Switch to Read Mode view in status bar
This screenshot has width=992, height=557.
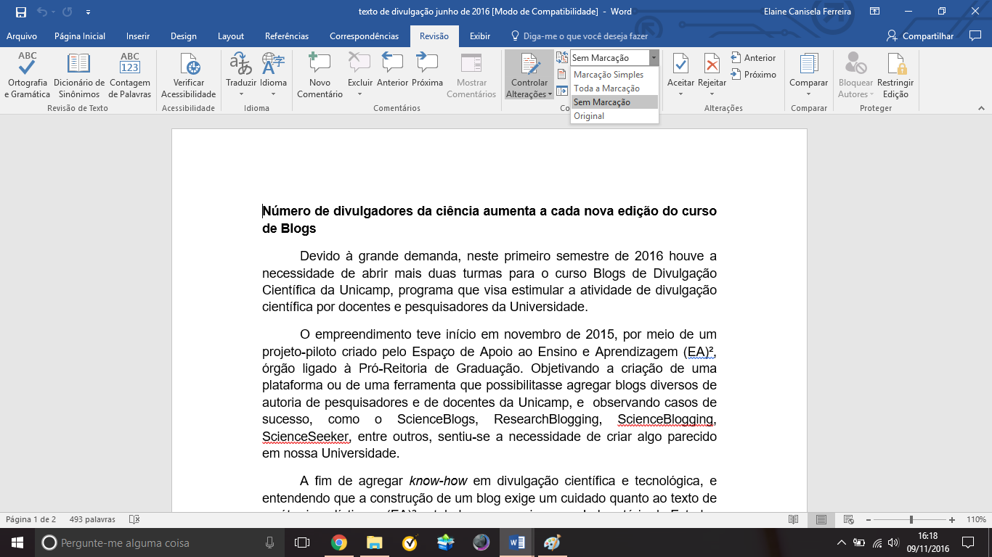794,519
